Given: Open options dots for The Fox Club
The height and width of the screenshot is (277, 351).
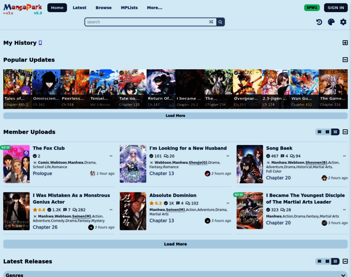Looking at the screenshot, I should point(111,156).
